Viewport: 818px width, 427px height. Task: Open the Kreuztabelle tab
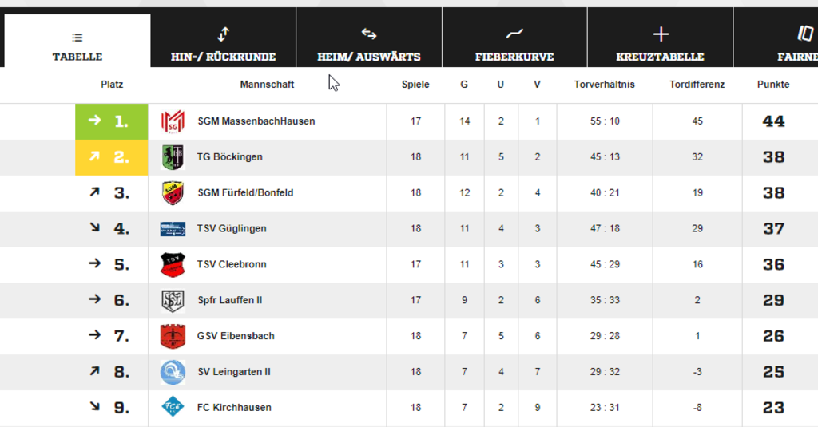coord(660,45)
